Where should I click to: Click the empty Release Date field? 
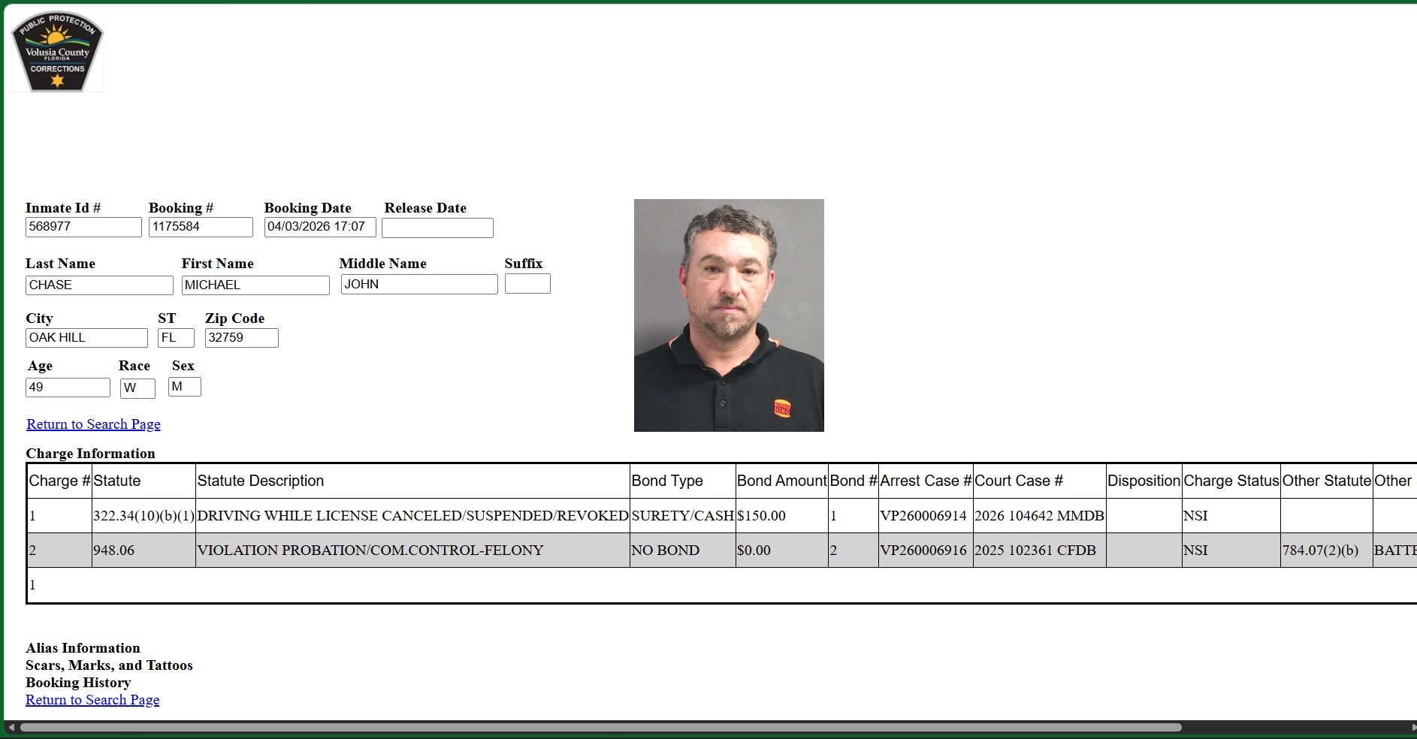pyautogui.click(x=437, y=228)
